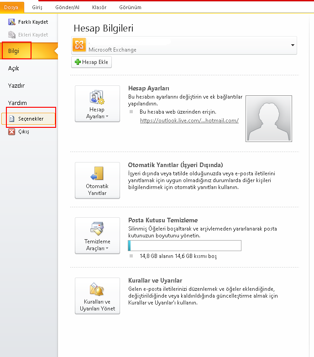Click the Otomatik Yanıtlar button

pos(97,180)
